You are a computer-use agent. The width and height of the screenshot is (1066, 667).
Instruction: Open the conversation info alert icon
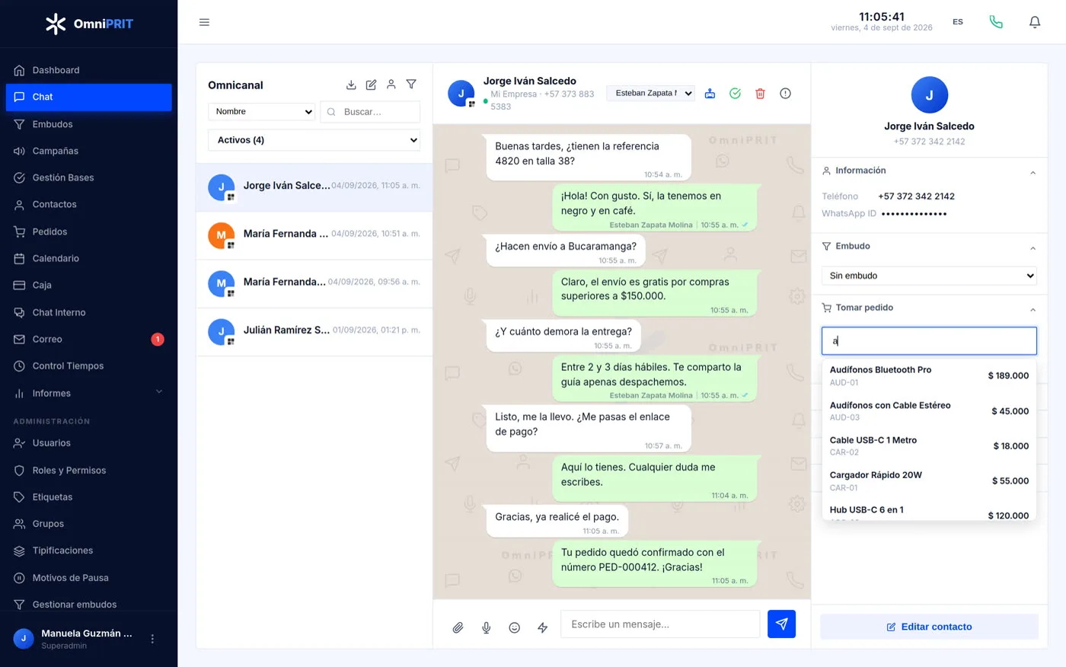coord(785,94)
